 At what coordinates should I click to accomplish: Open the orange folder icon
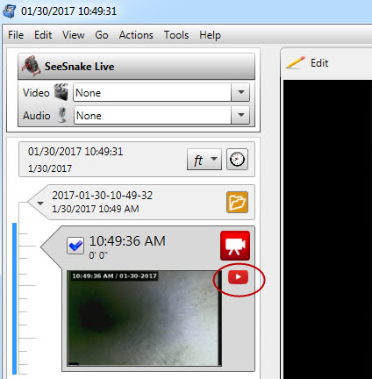(237, 202)
